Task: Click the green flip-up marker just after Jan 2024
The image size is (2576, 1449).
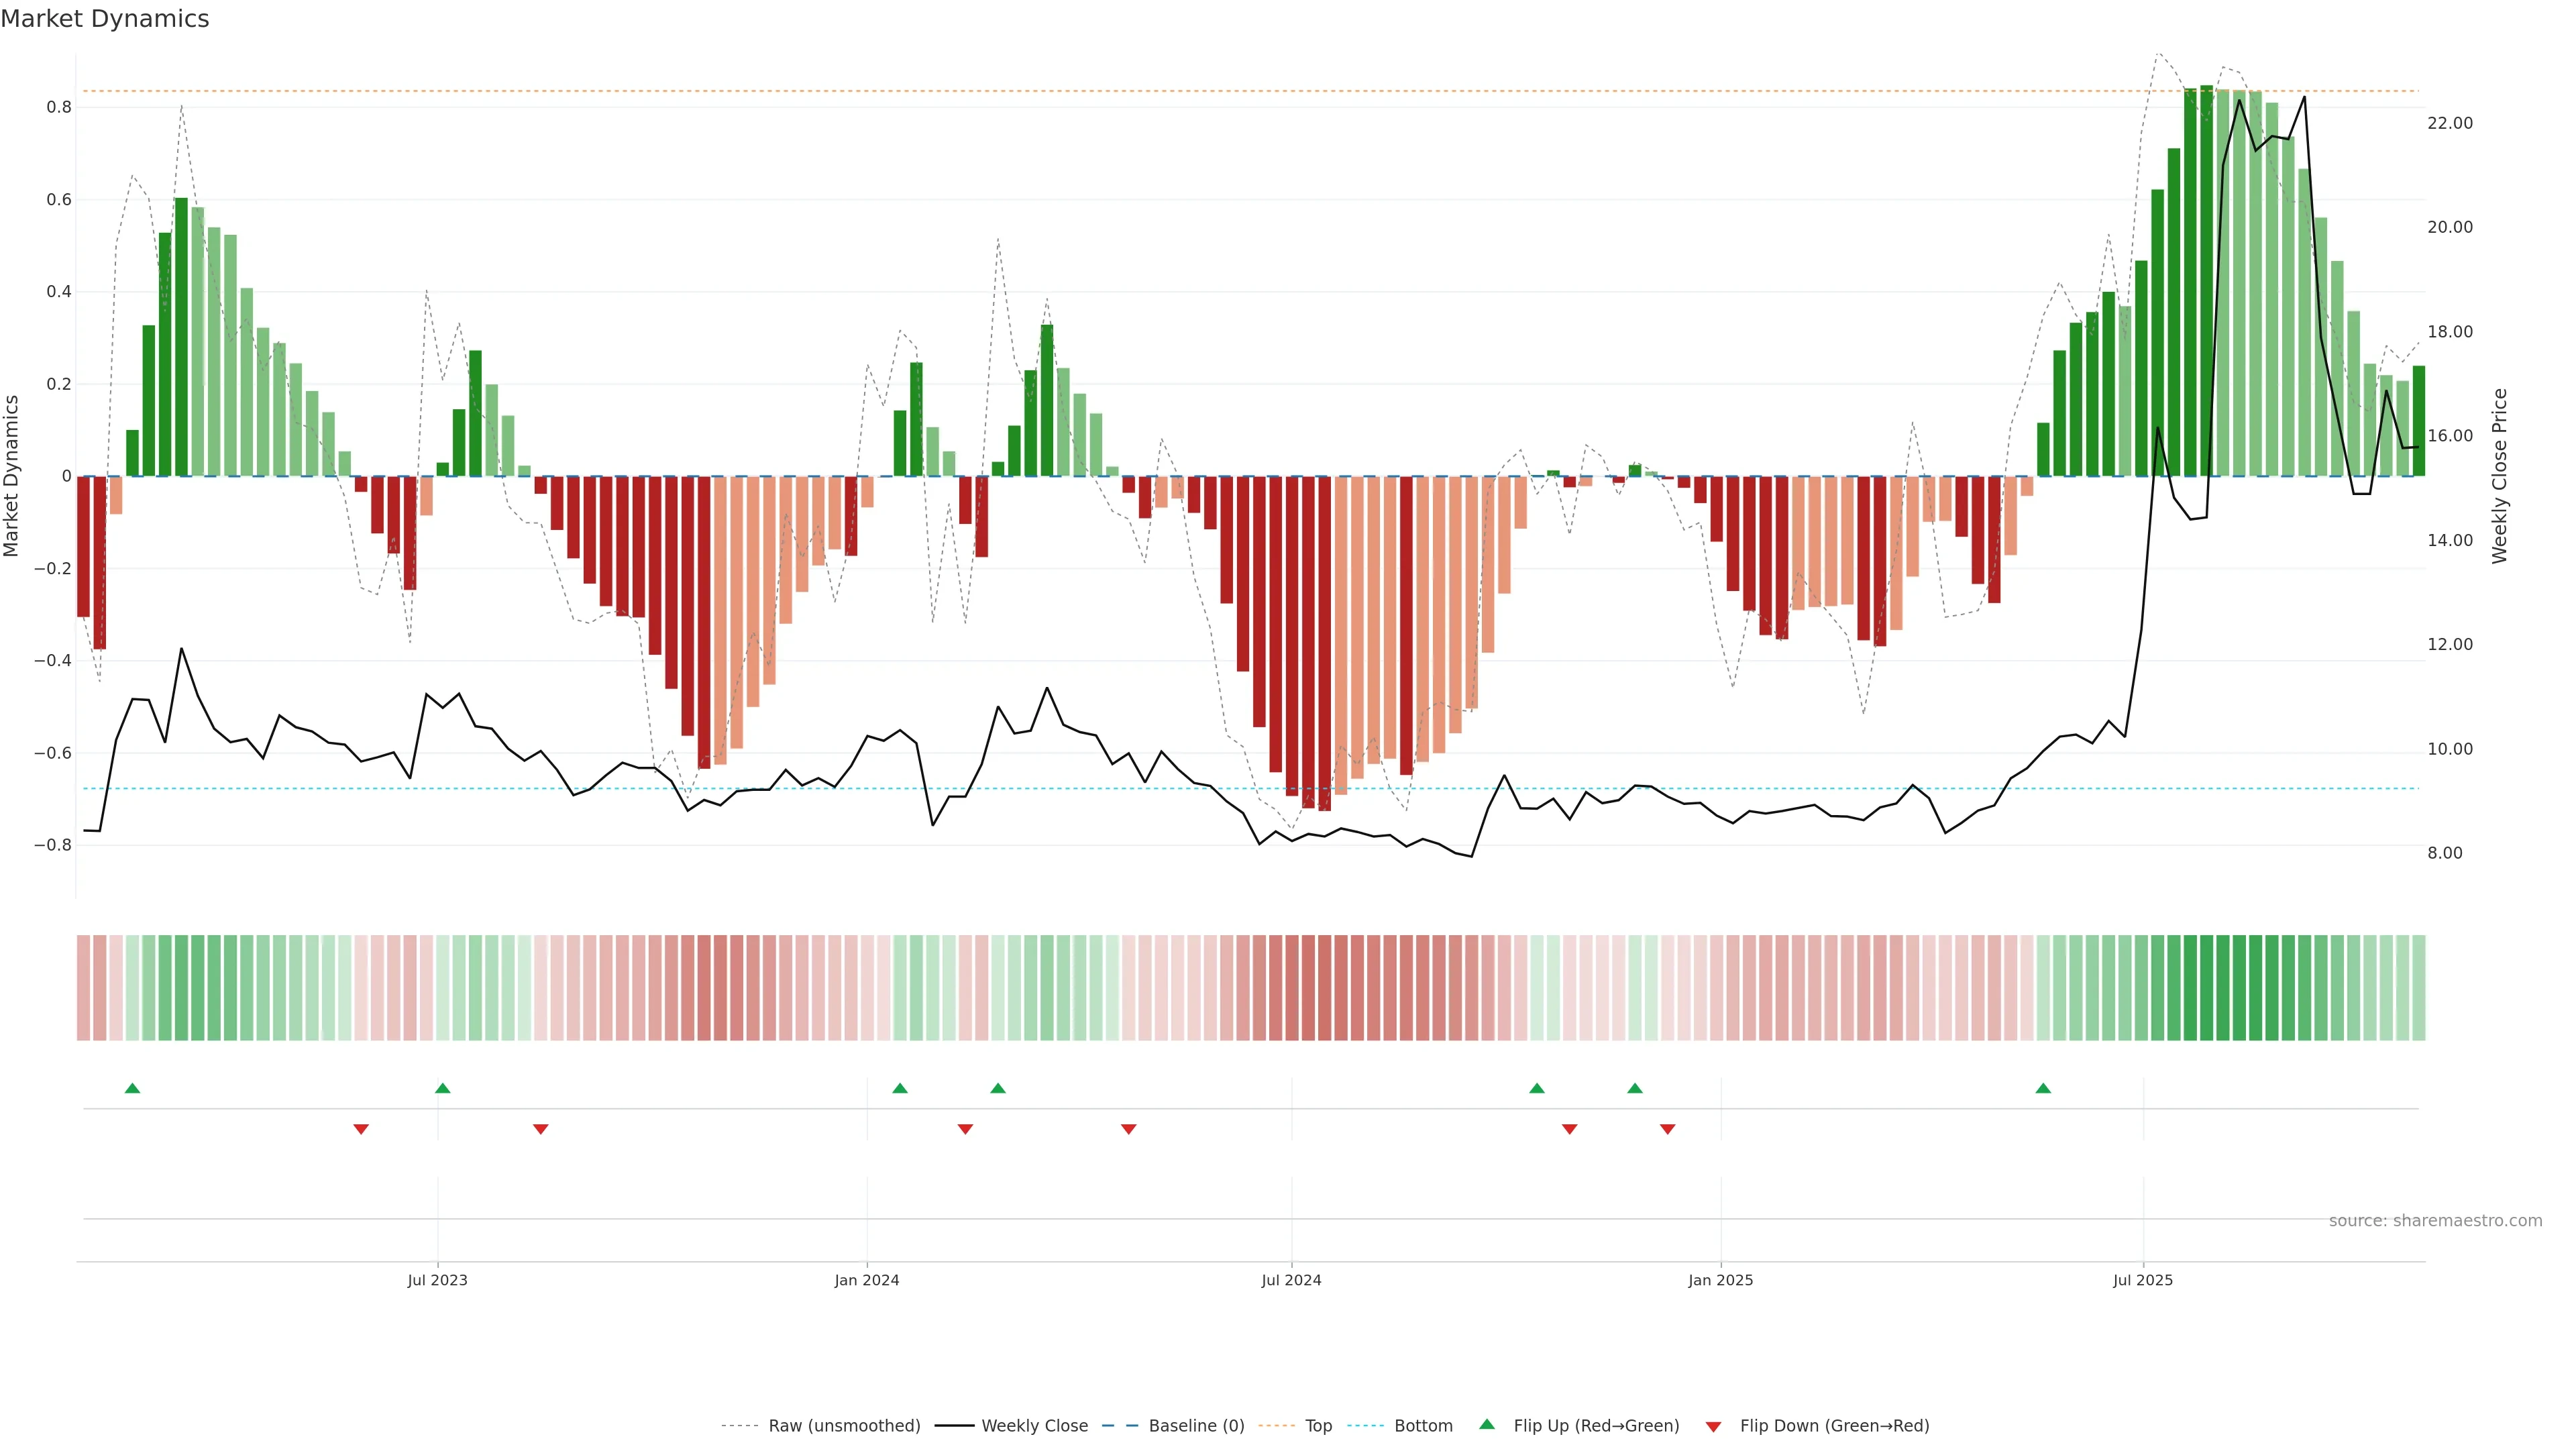Action: coord(900,1088)
